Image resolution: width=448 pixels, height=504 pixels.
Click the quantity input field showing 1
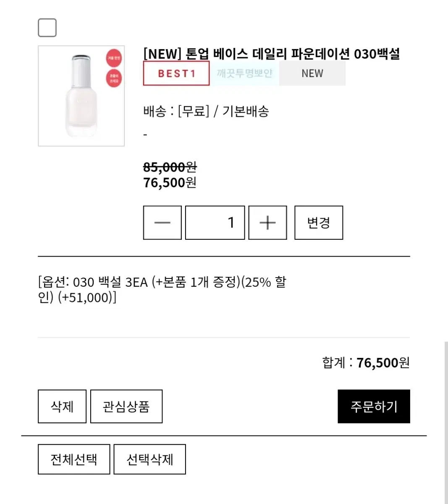215,223
